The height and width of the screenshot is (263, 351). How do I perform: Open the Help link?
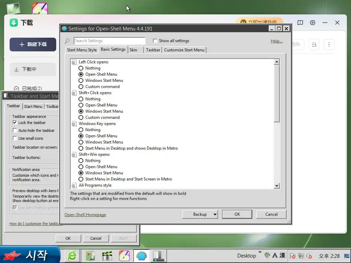pos(277,41)
